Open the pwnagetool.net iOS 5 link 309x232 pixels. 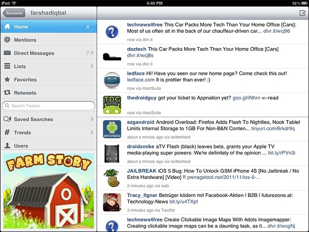pos(224,177)
